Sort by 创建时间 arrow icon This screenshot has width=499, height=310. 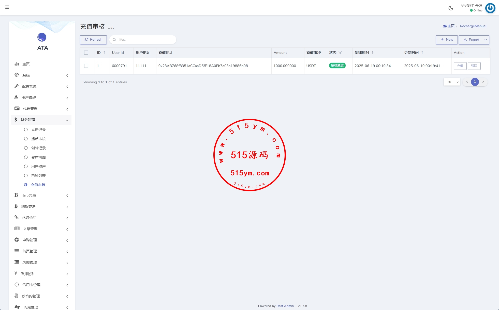click(x=373, y=53)
